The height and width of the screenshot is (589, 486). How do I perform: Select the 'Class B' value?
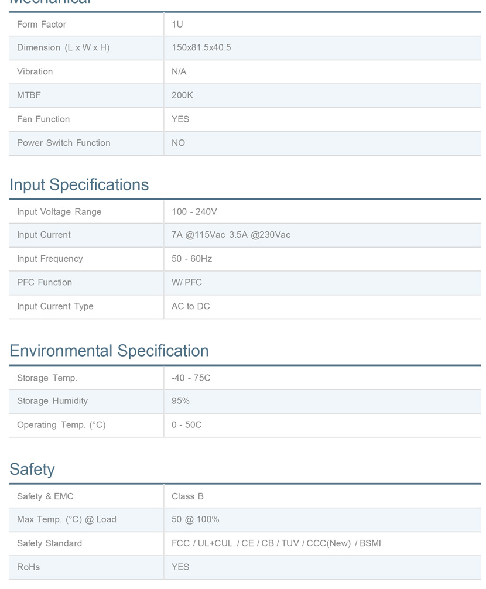(x=187, y=496)
